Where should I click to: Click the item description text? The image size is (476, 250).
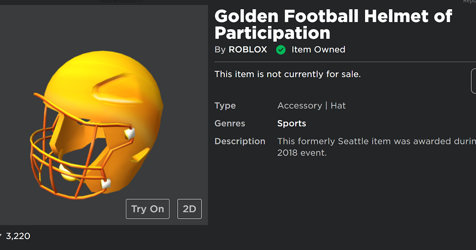click(x=376, y=147)
